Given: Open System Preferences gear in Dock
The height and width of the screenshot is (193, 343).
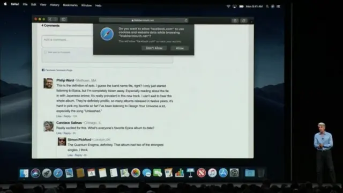Looking at the screenshot, I should 234,173.
